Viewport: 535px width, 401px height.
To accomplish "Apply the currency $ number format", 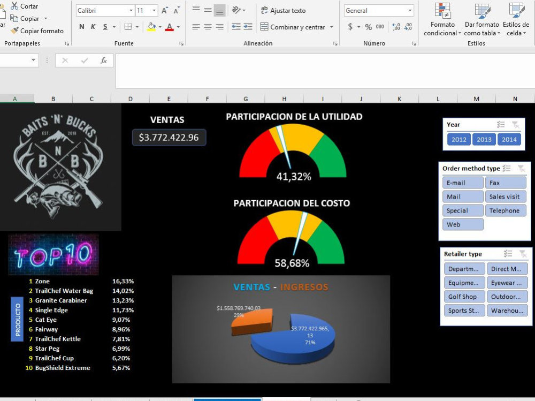I will click(x=350, y=27).
